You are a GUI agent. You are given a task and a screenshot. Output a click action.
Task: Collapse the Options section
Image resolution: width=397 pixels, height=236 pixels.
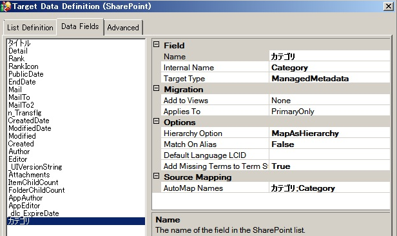pyautogui.click(x=157, y=121)
